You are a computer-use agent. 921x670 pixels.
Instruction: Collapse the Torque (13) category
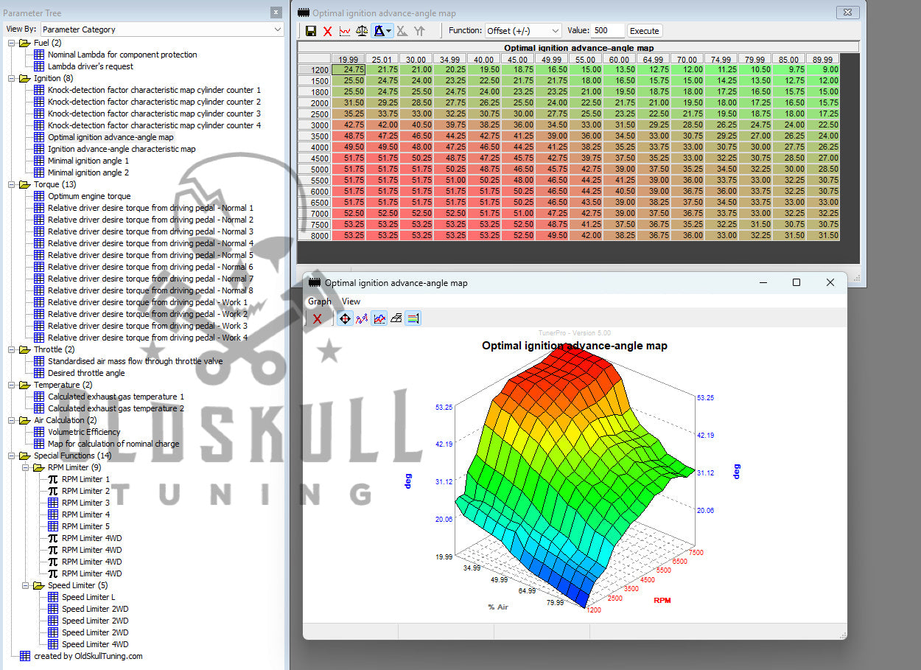[12, 184]
